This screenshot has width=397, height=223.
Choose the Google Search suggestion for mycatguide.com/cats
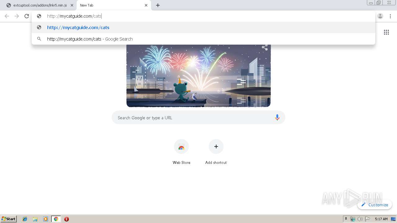tap(203, 39)
